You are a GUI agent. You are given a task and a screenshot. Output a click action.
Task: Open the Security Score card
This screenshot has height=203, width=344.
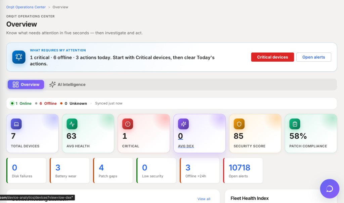(255, 133)
